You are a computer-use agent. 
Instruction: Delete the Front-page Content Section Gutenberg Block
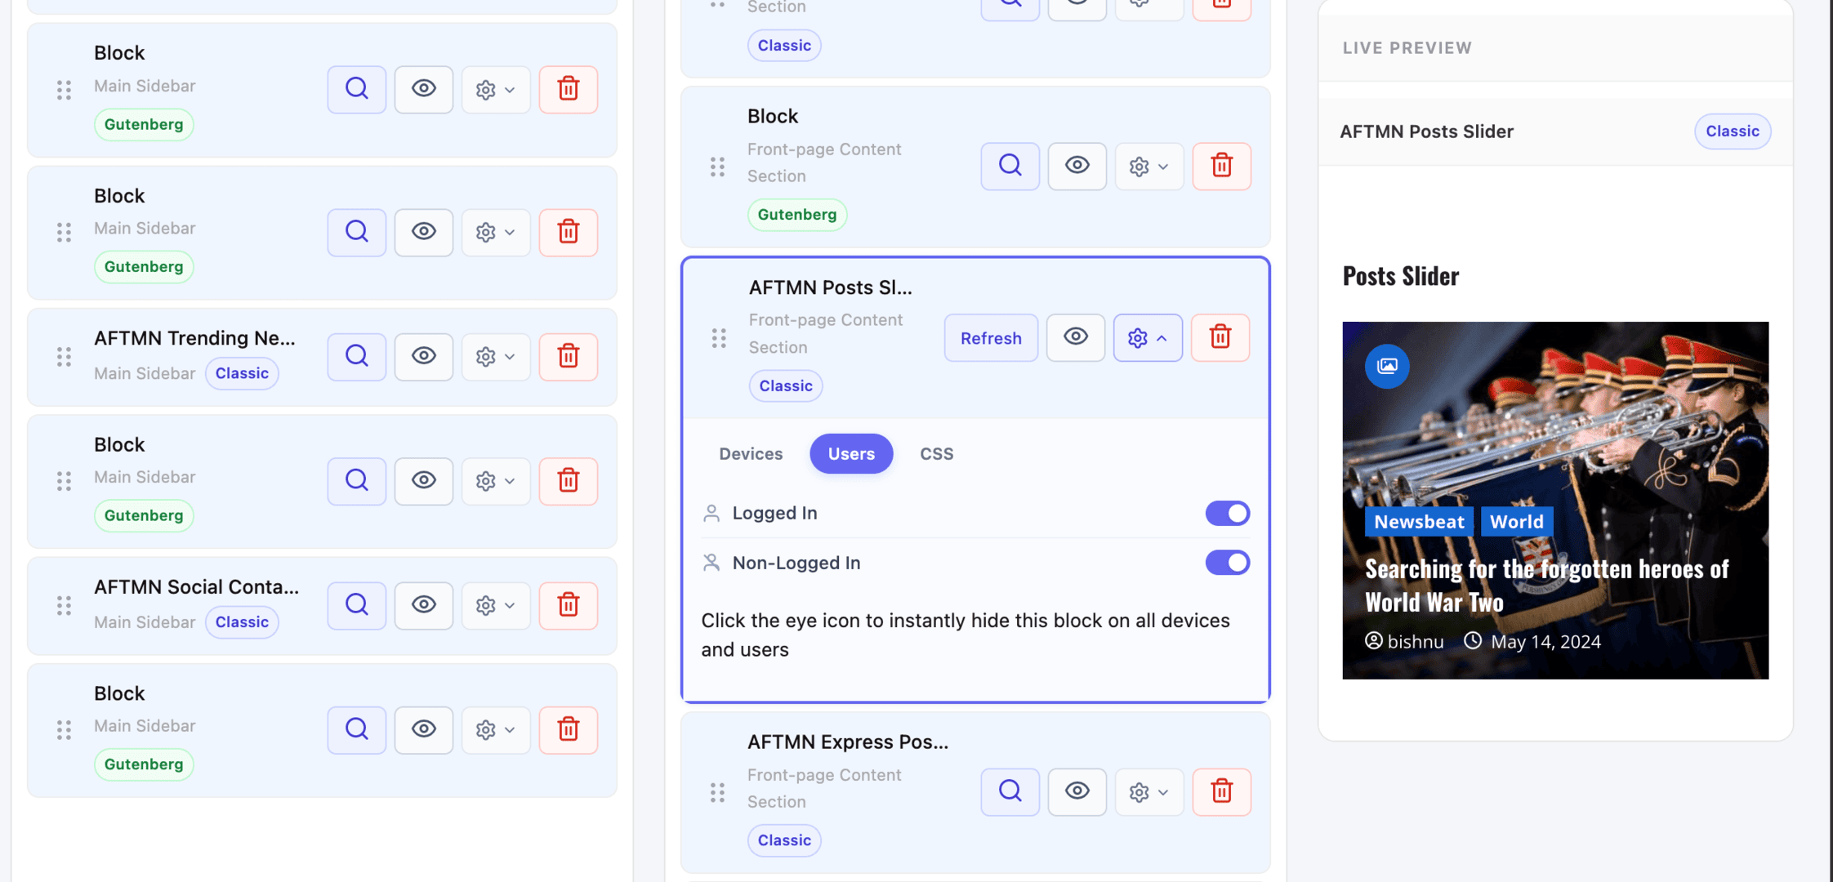(1222, 167)
